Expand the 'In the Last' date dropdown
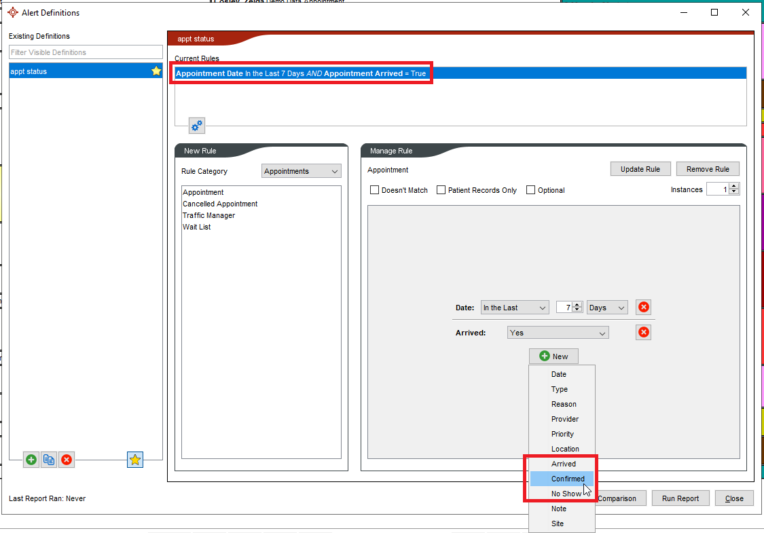The width and height of the screenshot is (764, 533). click(515, 308)
